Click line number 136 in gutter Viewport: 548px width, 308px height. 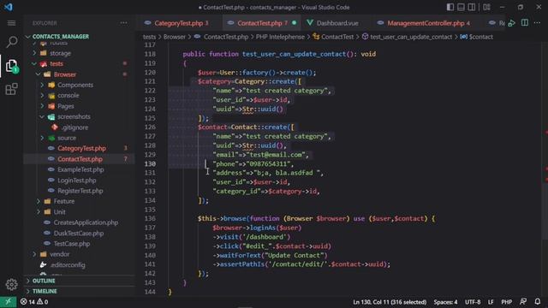point(150,219)
